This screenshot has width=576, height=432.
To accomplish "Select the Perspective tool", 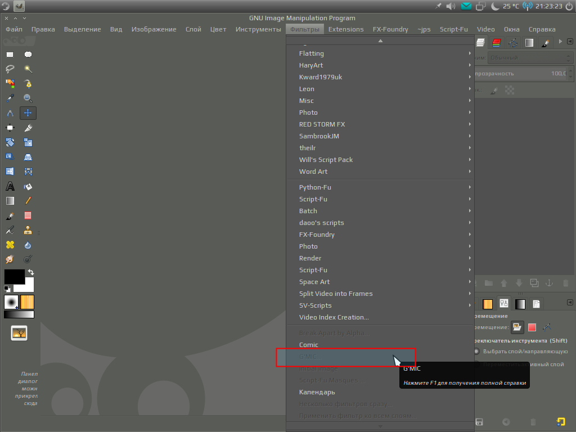I will click(x=28, y=157).
